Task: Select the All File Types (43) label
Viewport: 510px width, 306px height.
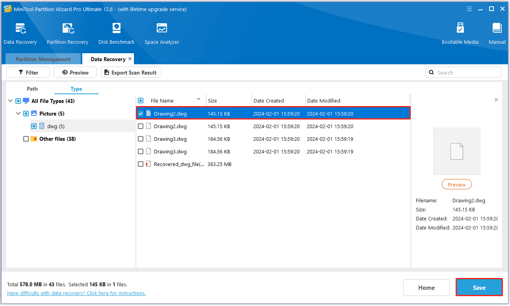Action: [53, 101]
